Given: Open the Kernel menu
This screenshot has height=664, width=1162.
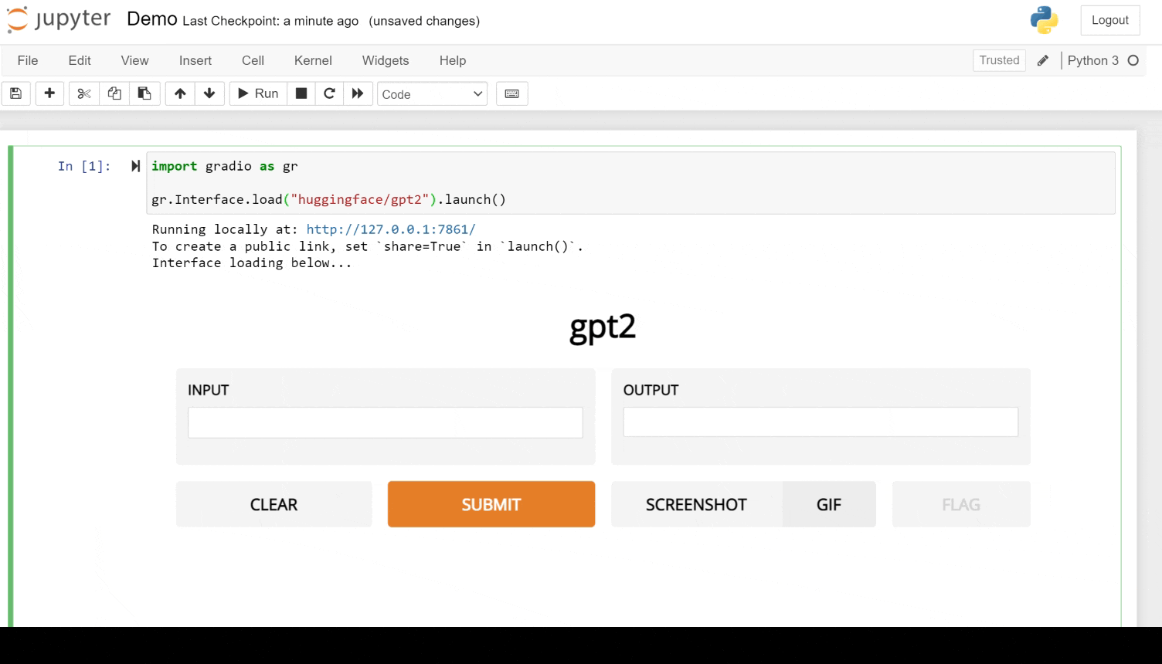Looking at the screenshot, I should tap(313, 60).
